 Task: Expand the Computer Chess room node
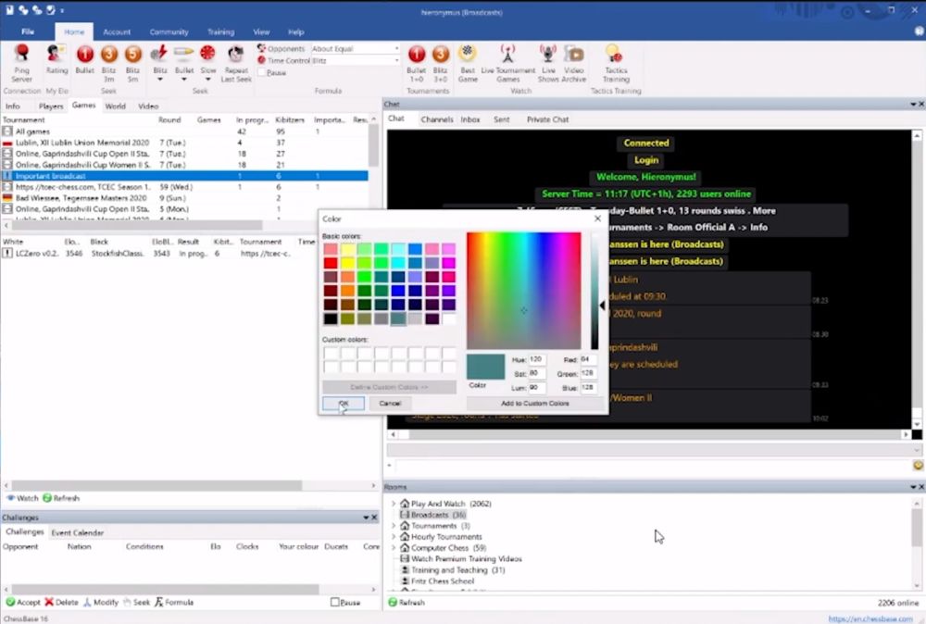(394, 548)
